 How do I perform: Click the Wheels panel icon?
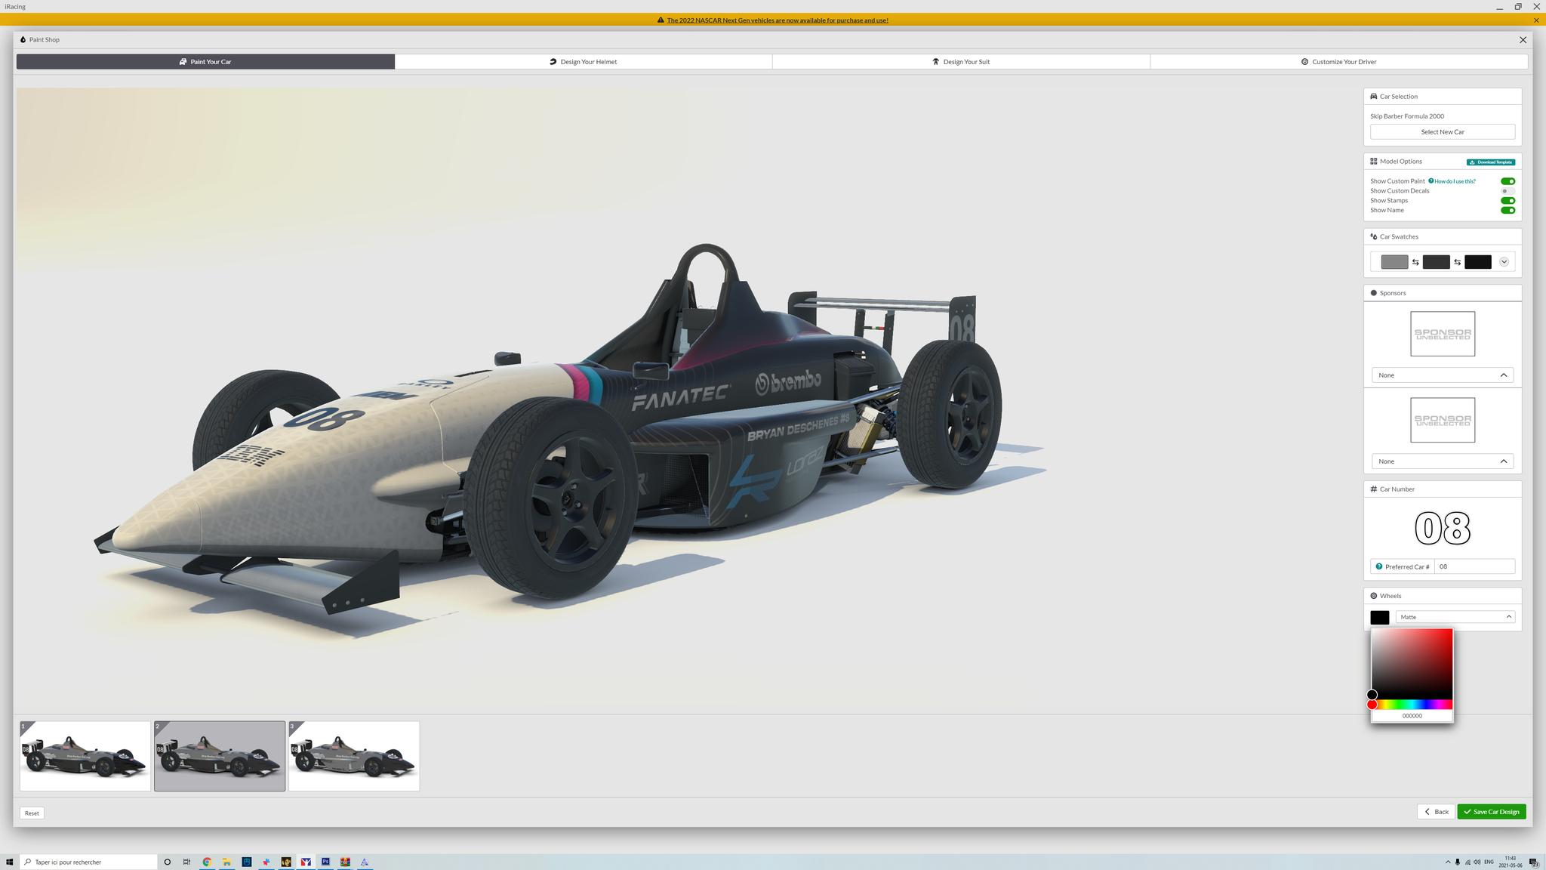(x=1373, y=595)
